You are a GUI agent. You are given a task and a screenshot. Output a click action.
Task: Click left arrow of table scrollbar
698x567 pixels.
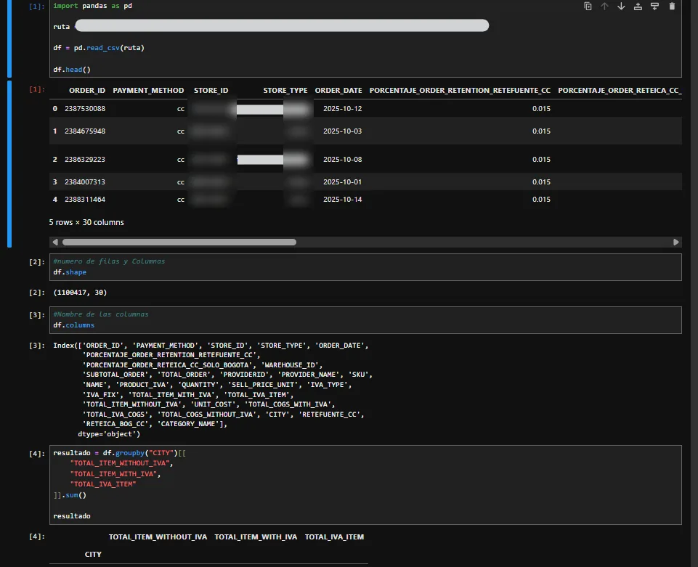point(55,242)
